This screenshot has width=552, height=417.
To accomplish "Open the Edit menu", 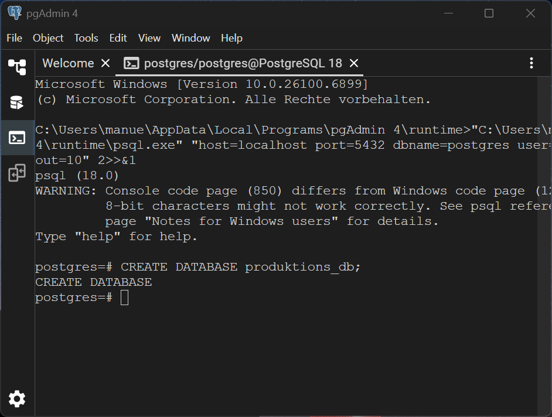I will point(118,38).
